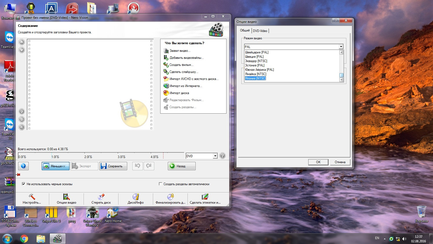Click the volume speaker tray icon

404,239
